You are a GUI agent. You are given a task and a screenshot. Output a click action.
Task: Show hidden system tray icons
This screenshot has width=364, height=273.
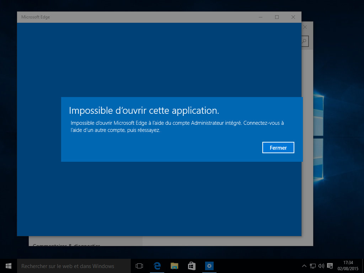(x=304, y=266)
